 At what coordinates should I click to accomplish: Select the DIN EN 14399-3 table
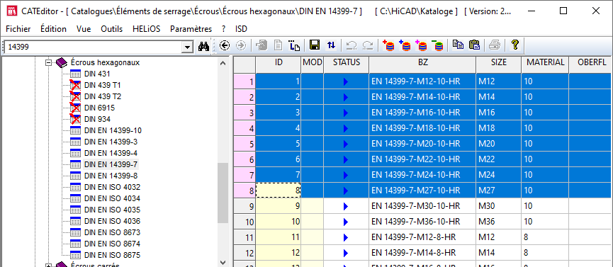point(111,142)
